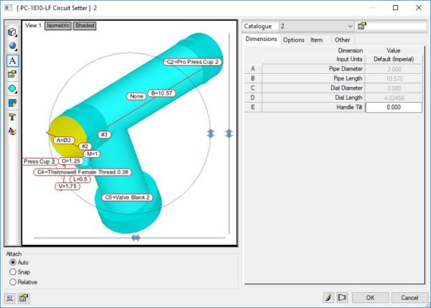
Task: Select the hammer tool in left toolbar
Action: (12, 117)
